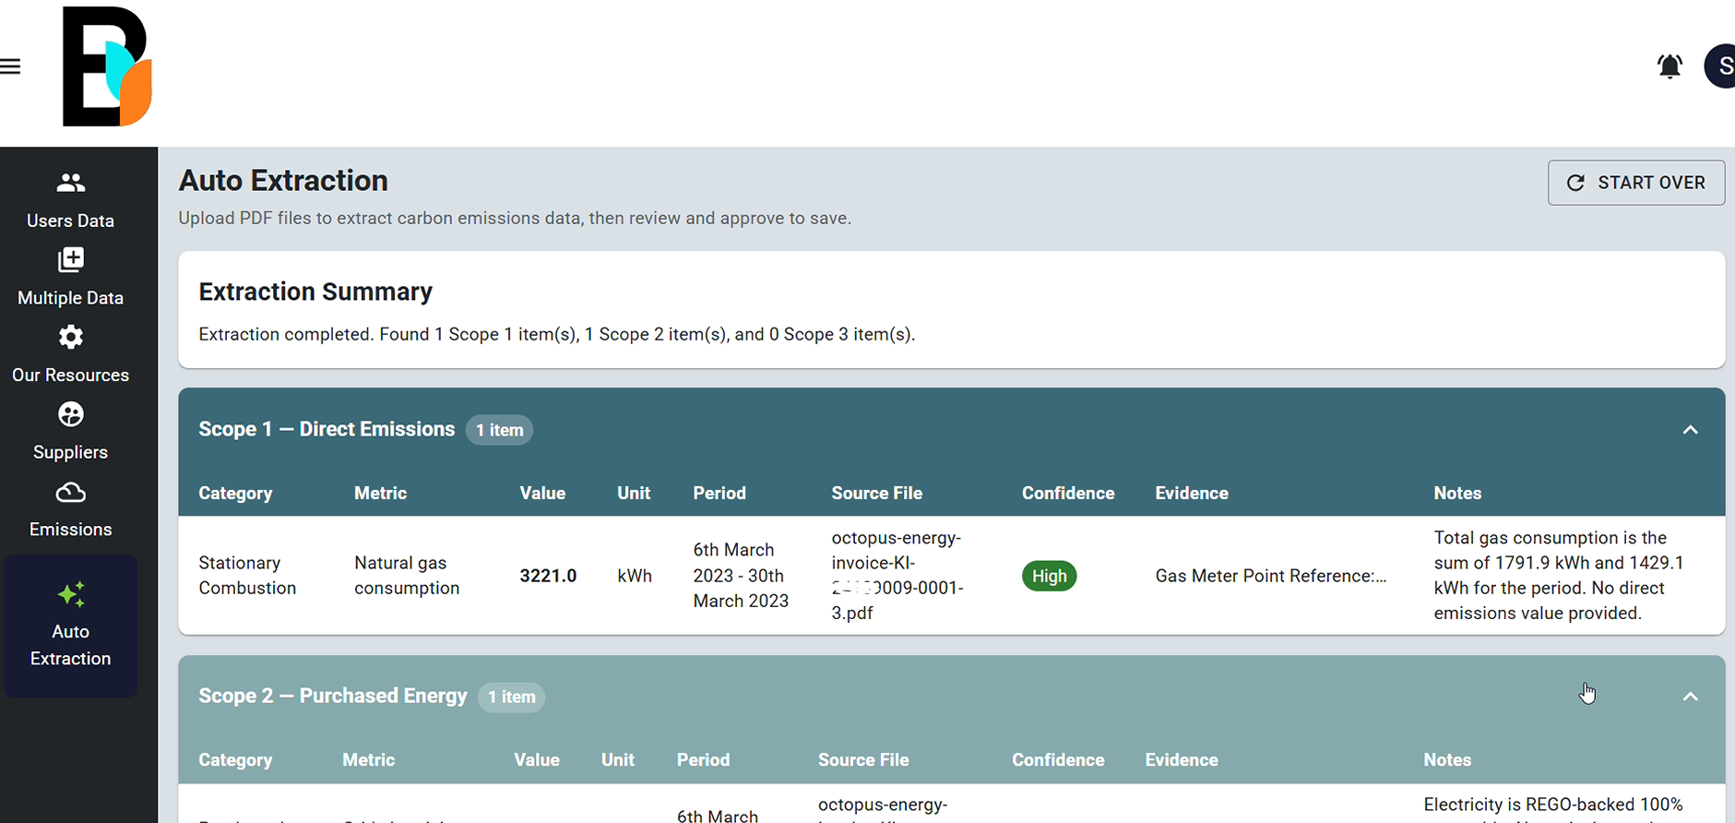Click the octopus-energy-invoice source file in Scope 1
This screenshot has width=1735, height=823.
(x=897, y=576)
